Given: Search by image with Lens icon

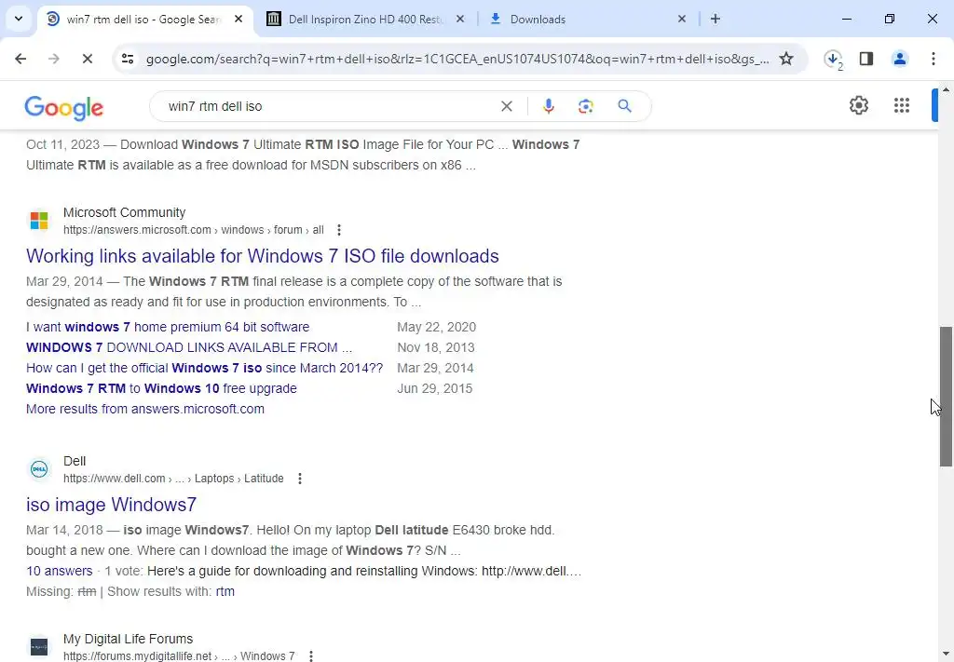Looking at the screenshot, I should click(x=585, y=106).
